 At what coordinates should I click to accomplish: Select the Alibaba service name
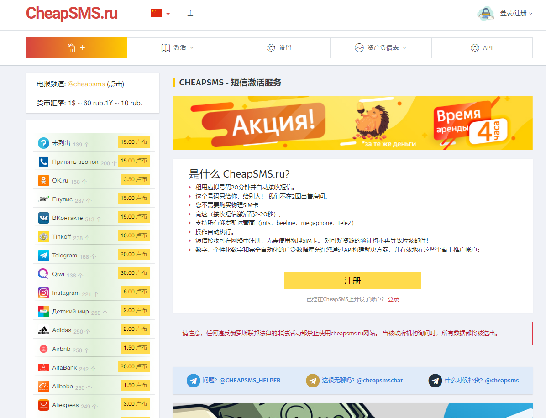[x=63, y=387]
